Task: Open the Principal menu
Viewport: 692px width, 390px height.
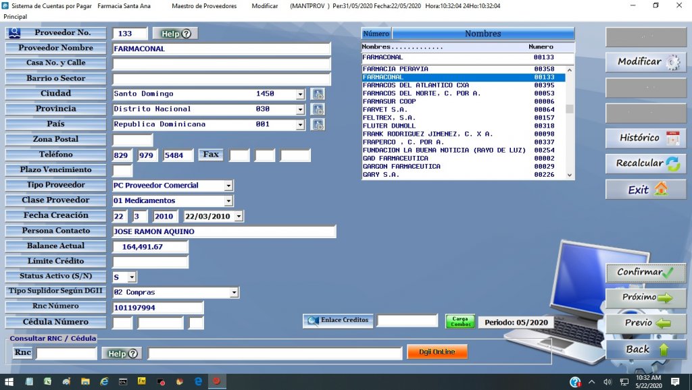Action: [16, 16]
